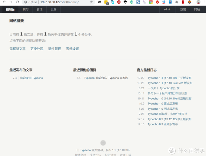The image size is (206, 156).
Task: Click the Typecho link in footer
Action: 85,150
